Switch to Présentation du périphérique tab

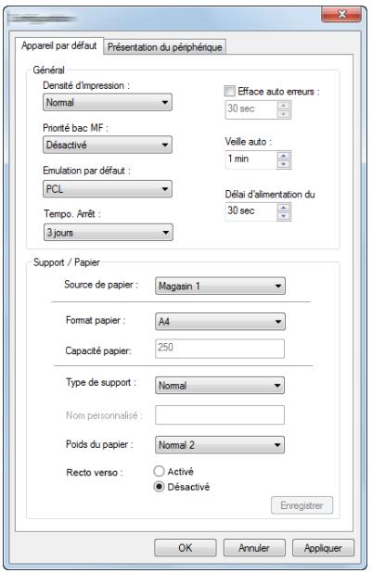[x=164, y=47]
